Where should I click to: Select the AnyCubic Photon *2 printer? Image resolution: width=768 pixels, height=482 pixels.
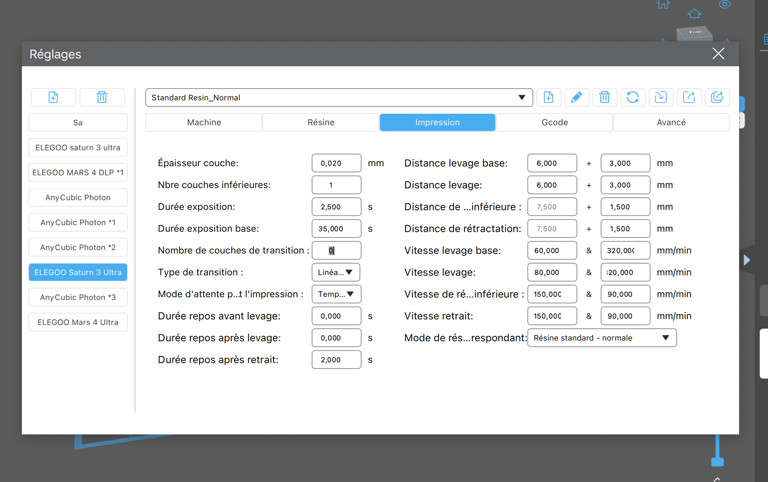[x=78, y=247]
